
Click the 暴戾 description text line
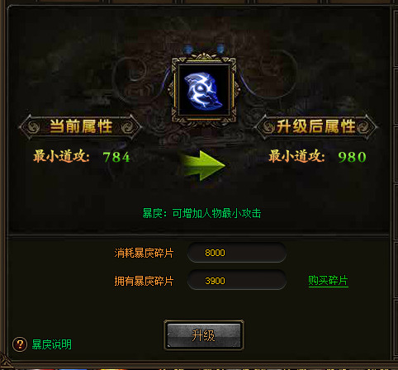click(201, 213)
